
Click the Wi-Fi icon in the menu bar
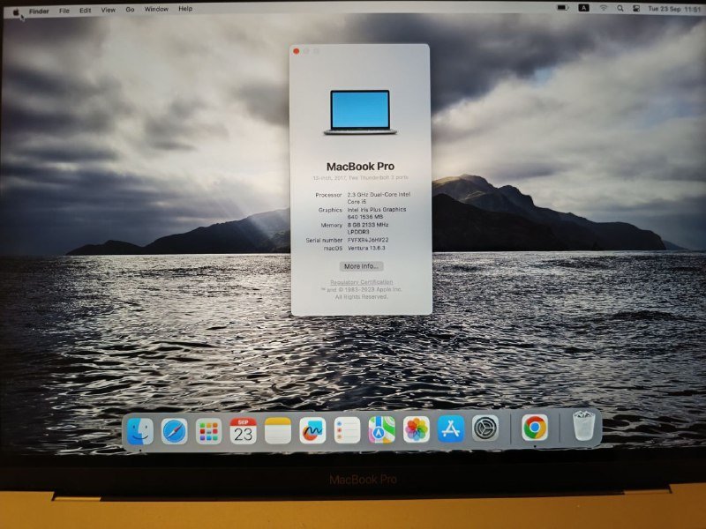[x=604, y=8]
